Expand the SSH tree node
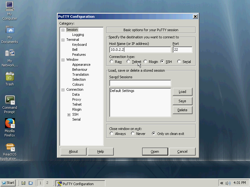 coord(69,115)
